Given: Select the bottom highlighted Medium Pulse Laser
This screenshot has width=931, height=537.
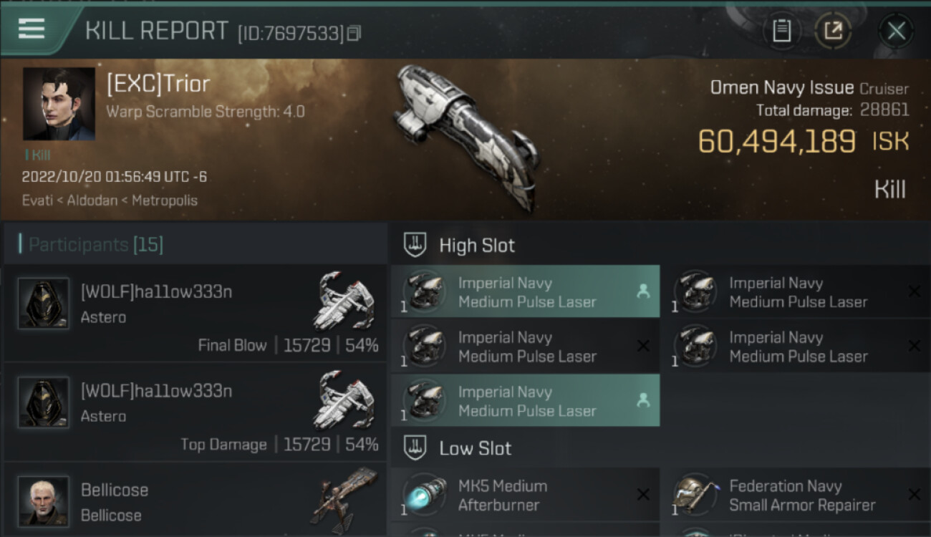Looking at the screenshot, I should 525,401.
